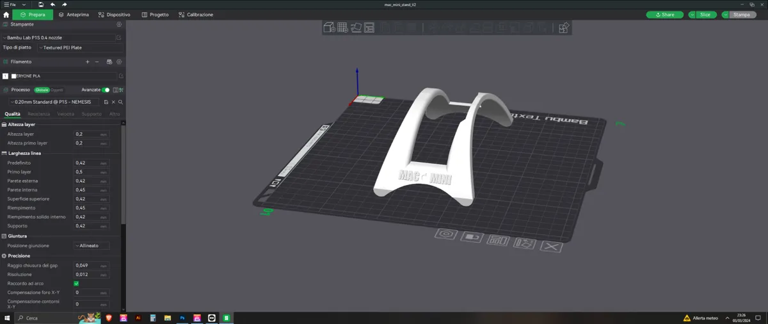The width and height of the screenshot is (768, 324).
Task: Toggle the Avanzate switch off
Action: click(106, 90)
